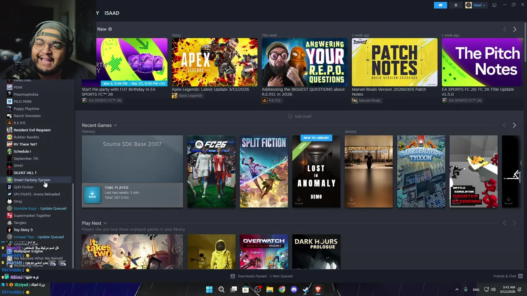Image resolution: width=527 pixels, height=296 pixels.
Task: Open Lost in Anomaly Demo cover
Action: [316, 171]
